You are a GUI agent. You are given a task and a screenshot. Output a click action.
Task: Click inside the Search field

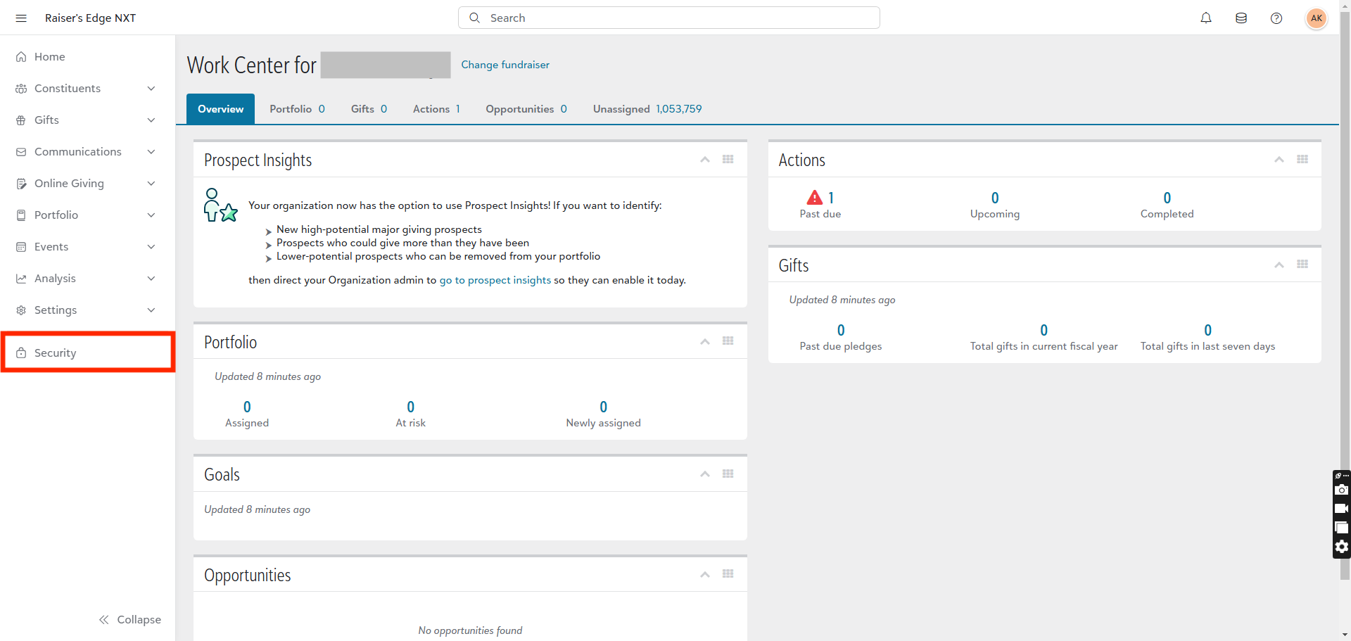tap(668, 18)
